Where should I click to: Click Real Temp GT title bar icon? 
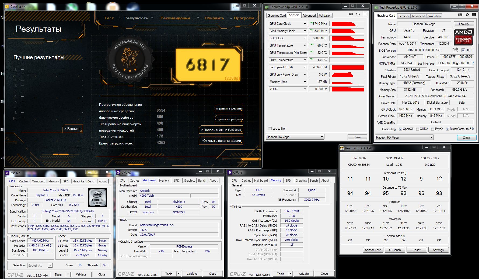[342, 148]
